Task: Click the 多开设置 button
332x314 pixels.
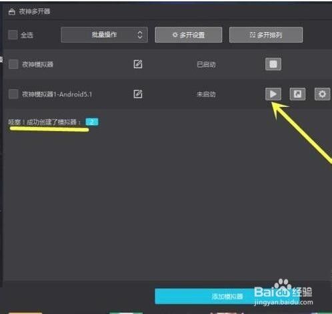Action: pyautogui.click(x=189, y=35)
